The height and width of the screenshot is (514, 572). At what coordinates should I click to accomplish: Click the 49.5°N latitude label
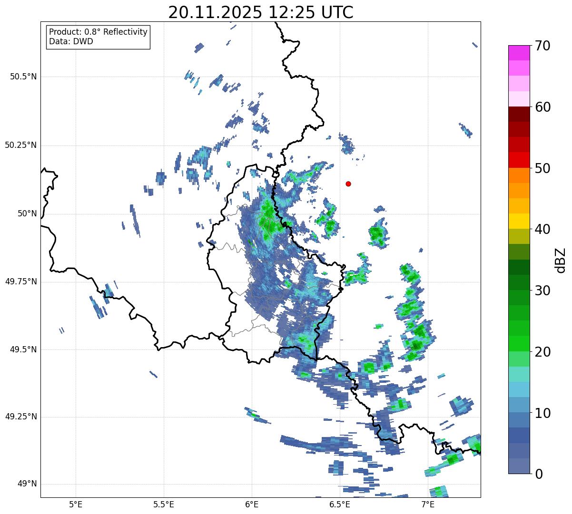[x=24, y=349]
